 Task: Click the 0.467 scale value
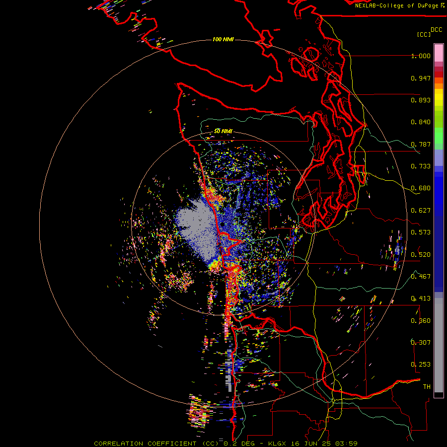(421, 277)
